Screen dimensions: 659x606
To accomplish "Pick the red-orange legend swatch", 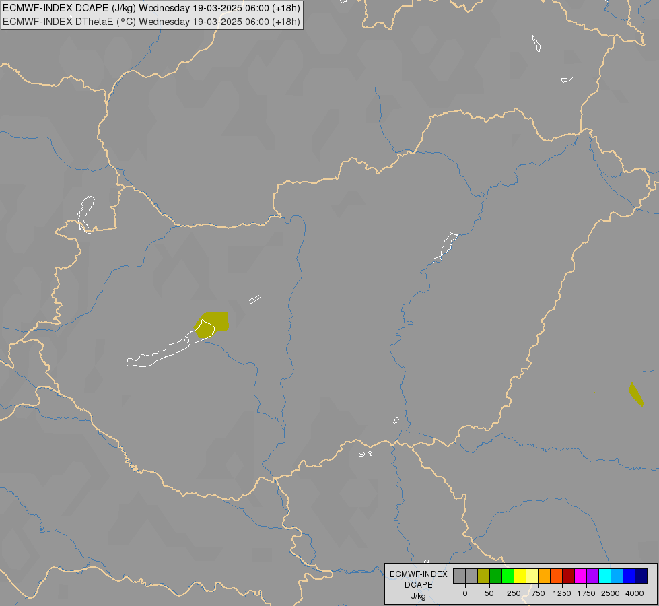I will [557, 576].
